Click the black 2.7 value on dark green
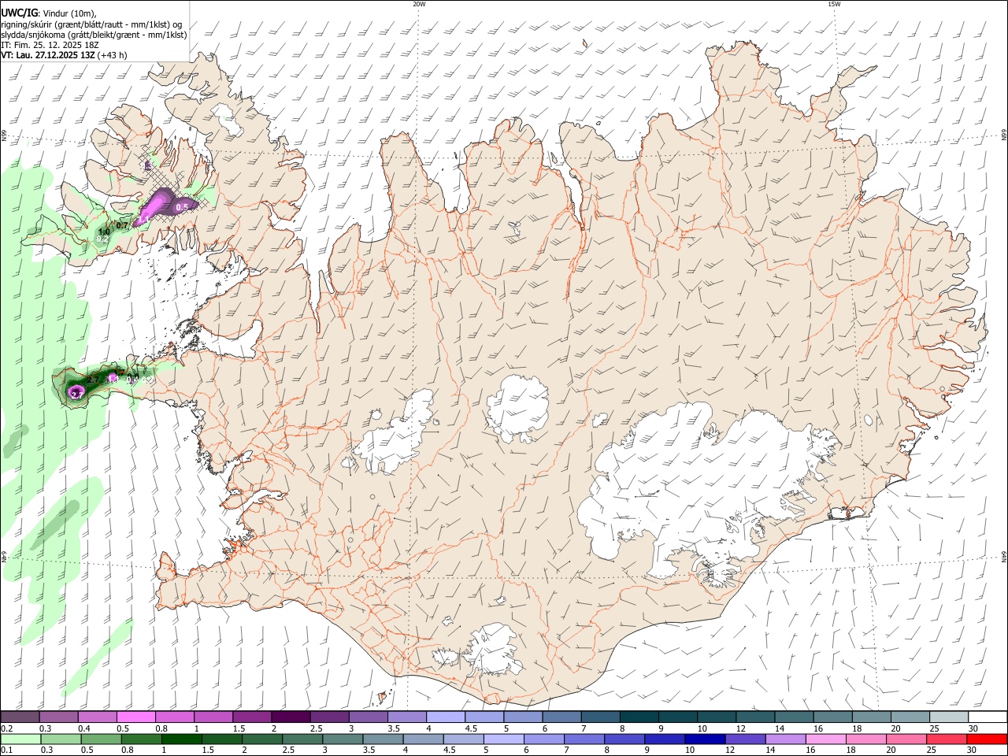This screenshot has width=1008, height=756. point(93,380)
